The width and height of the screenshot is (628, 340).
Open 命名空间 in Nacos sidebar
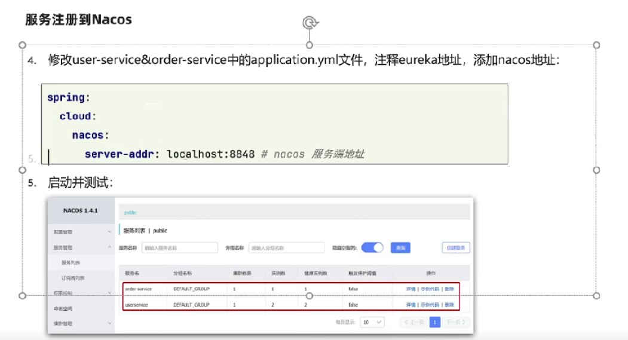pyautogui.click(x=63, y=308)
